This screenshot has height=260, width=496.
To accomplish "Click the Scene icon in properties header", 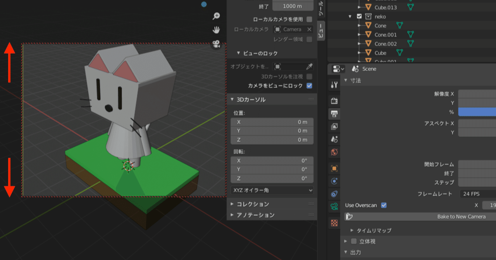I will [355, 69].
